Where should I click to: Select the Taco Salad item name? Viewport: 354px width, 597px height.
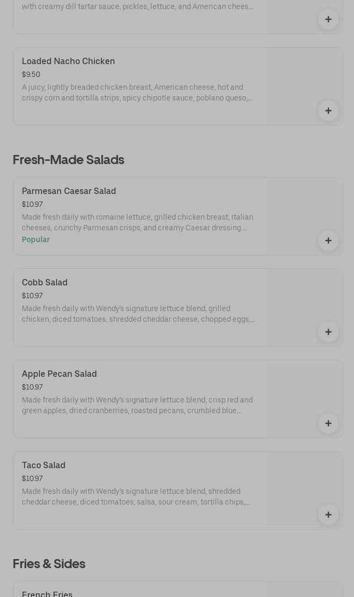point(44,466)
